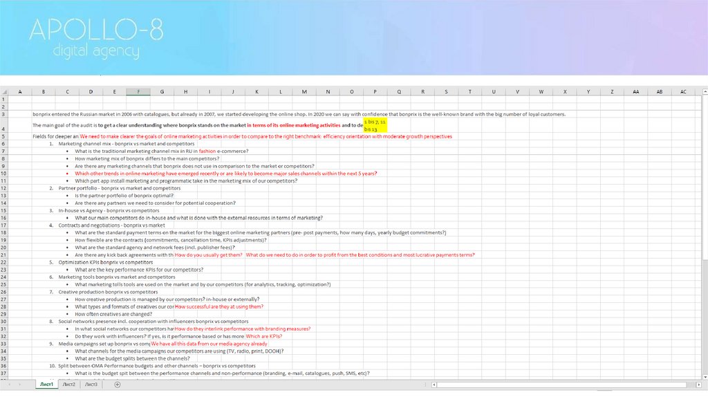Select column P header
Viewport: 708px width, 397px height.
click(x=375, y=92)
